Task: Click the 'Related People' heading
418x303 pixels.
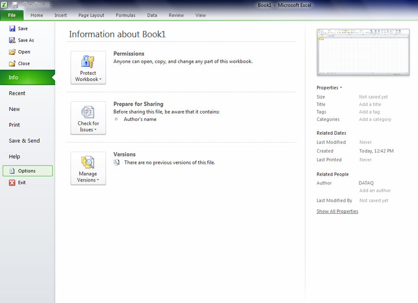Action: tap(332, 174)
